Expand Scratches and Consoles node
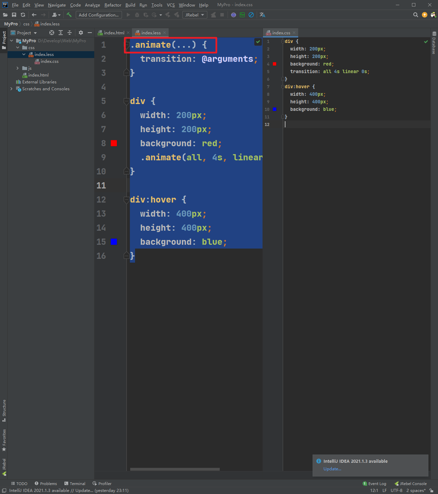The image size is (438, 494). [x=12, y=89]
